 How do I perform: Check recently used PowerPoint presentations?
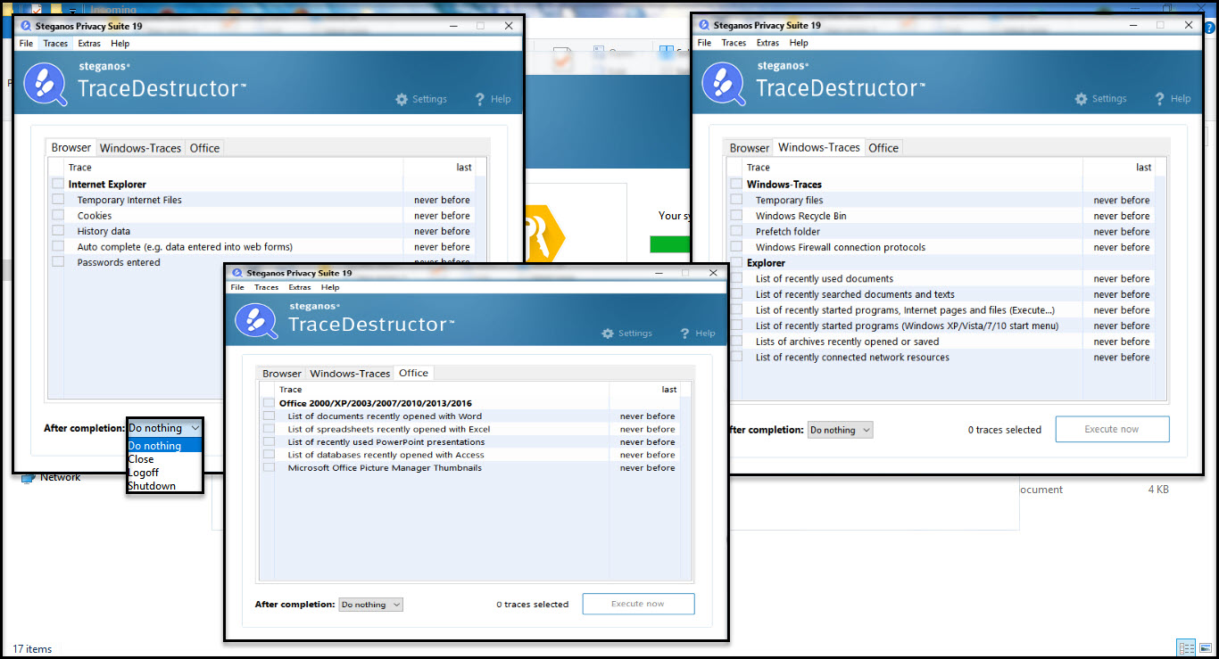269,441
